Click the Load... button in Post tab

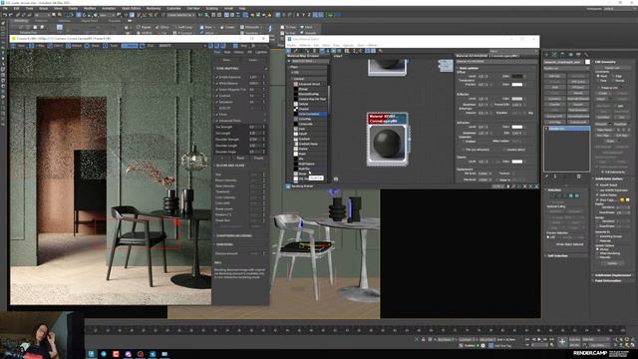point(253,60)
